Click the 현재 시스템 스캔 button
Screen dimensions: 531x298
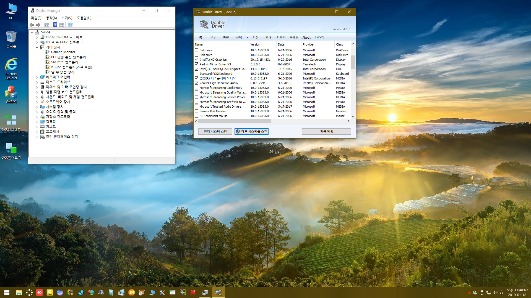click(215, 132)
